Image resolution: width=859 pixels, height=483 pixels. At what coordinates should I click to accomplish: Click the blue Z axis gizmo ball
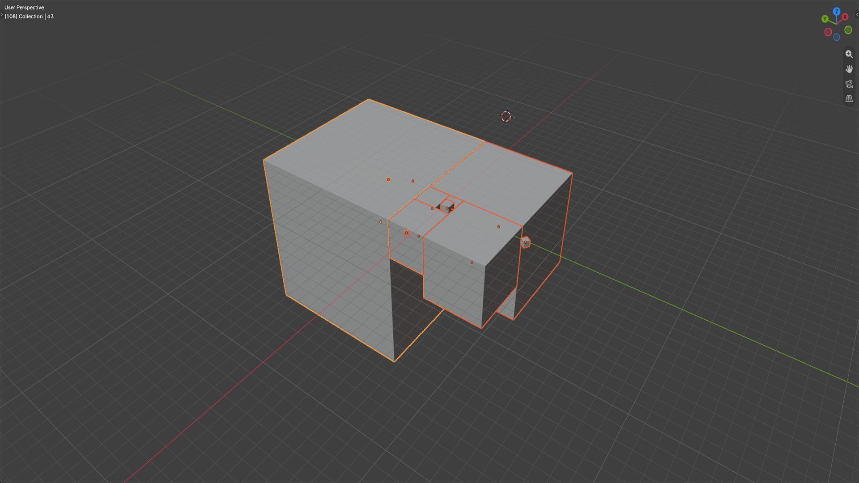[x=836, y=12]
